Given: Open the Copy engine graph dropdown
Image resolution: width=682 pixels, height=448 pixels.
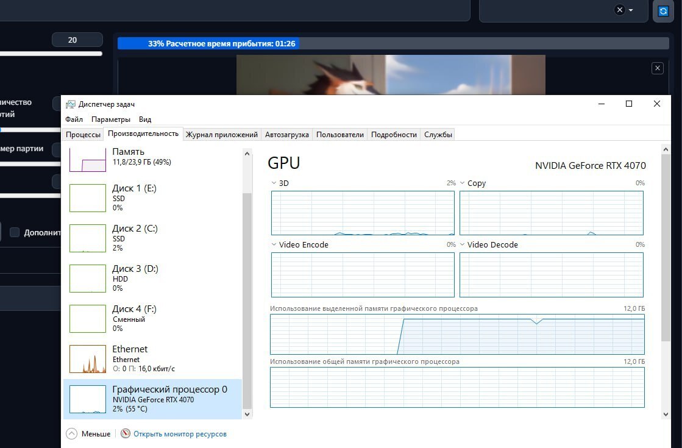Looking at the screenshot, I should (463, 183).
